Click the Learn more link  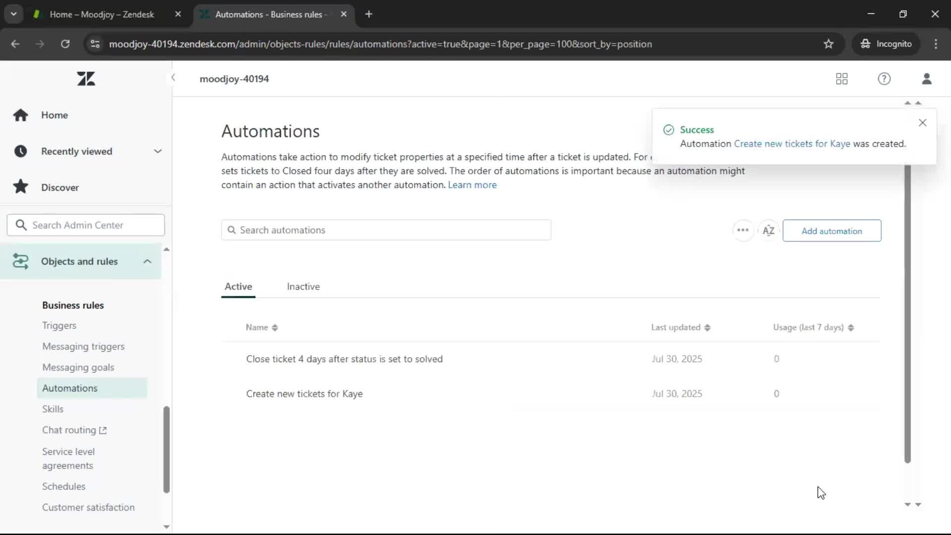[472, 185]
